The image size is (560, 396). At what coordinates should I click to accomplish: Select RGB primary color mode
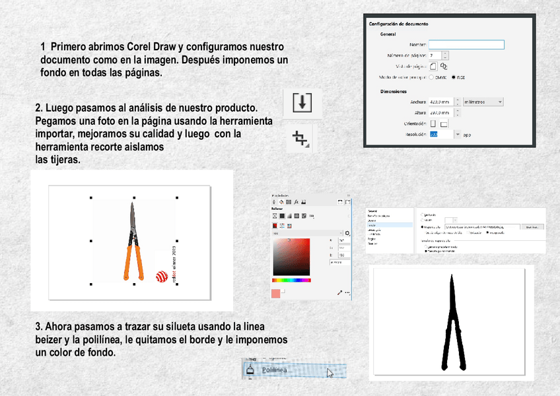click(x=454, y=77)
